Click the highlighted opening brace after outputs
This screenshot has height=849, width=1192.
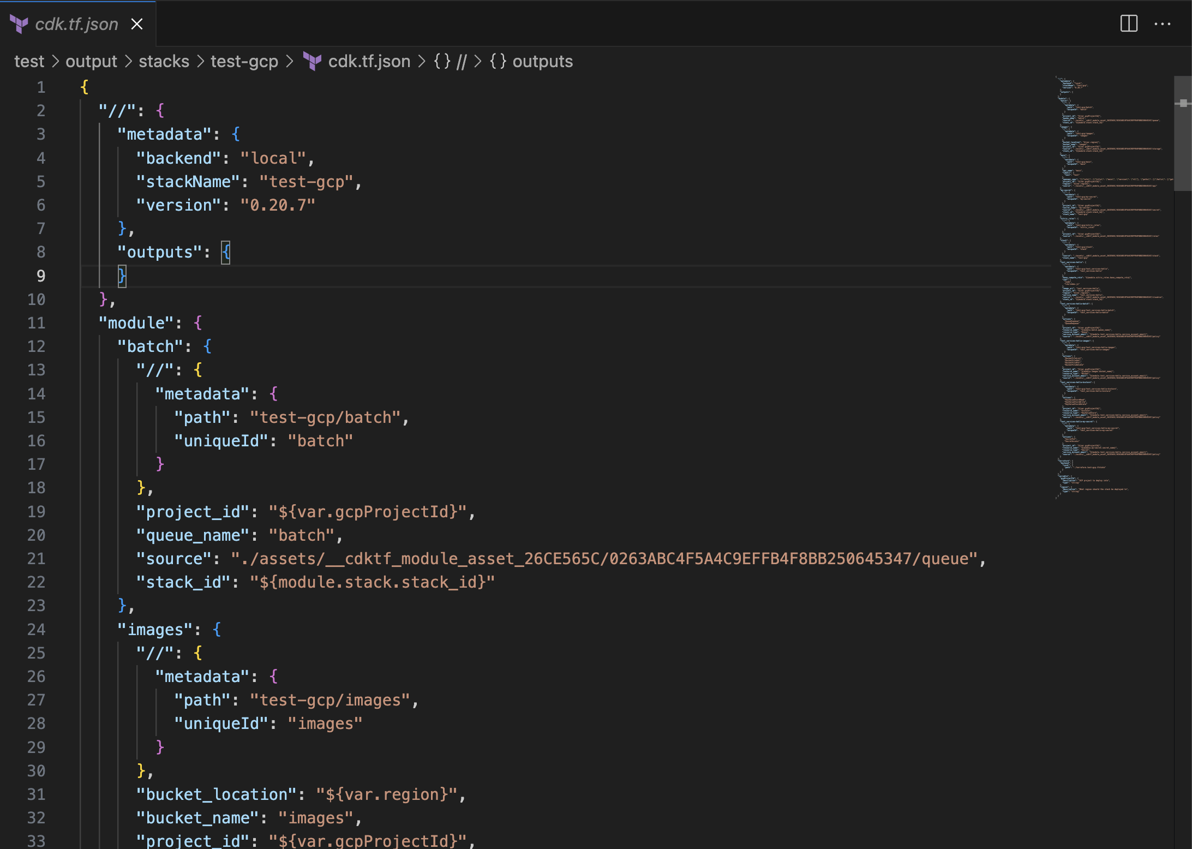pos(225,252)
